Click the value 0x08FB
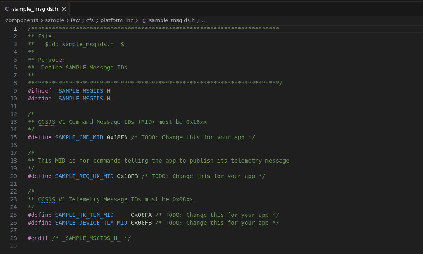The image size is (423, 254). click(x=141, y=223)
